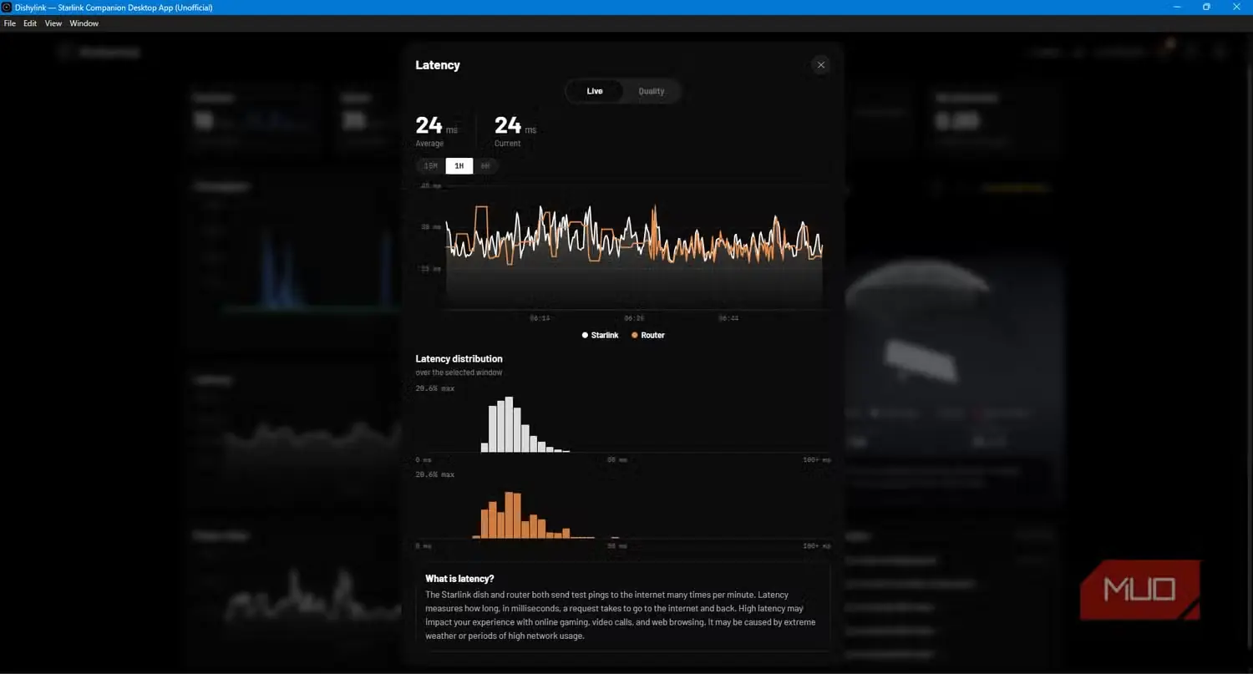Screen dimensions: 1253x674
Task: Open the File menu
Action: point(10,23)
